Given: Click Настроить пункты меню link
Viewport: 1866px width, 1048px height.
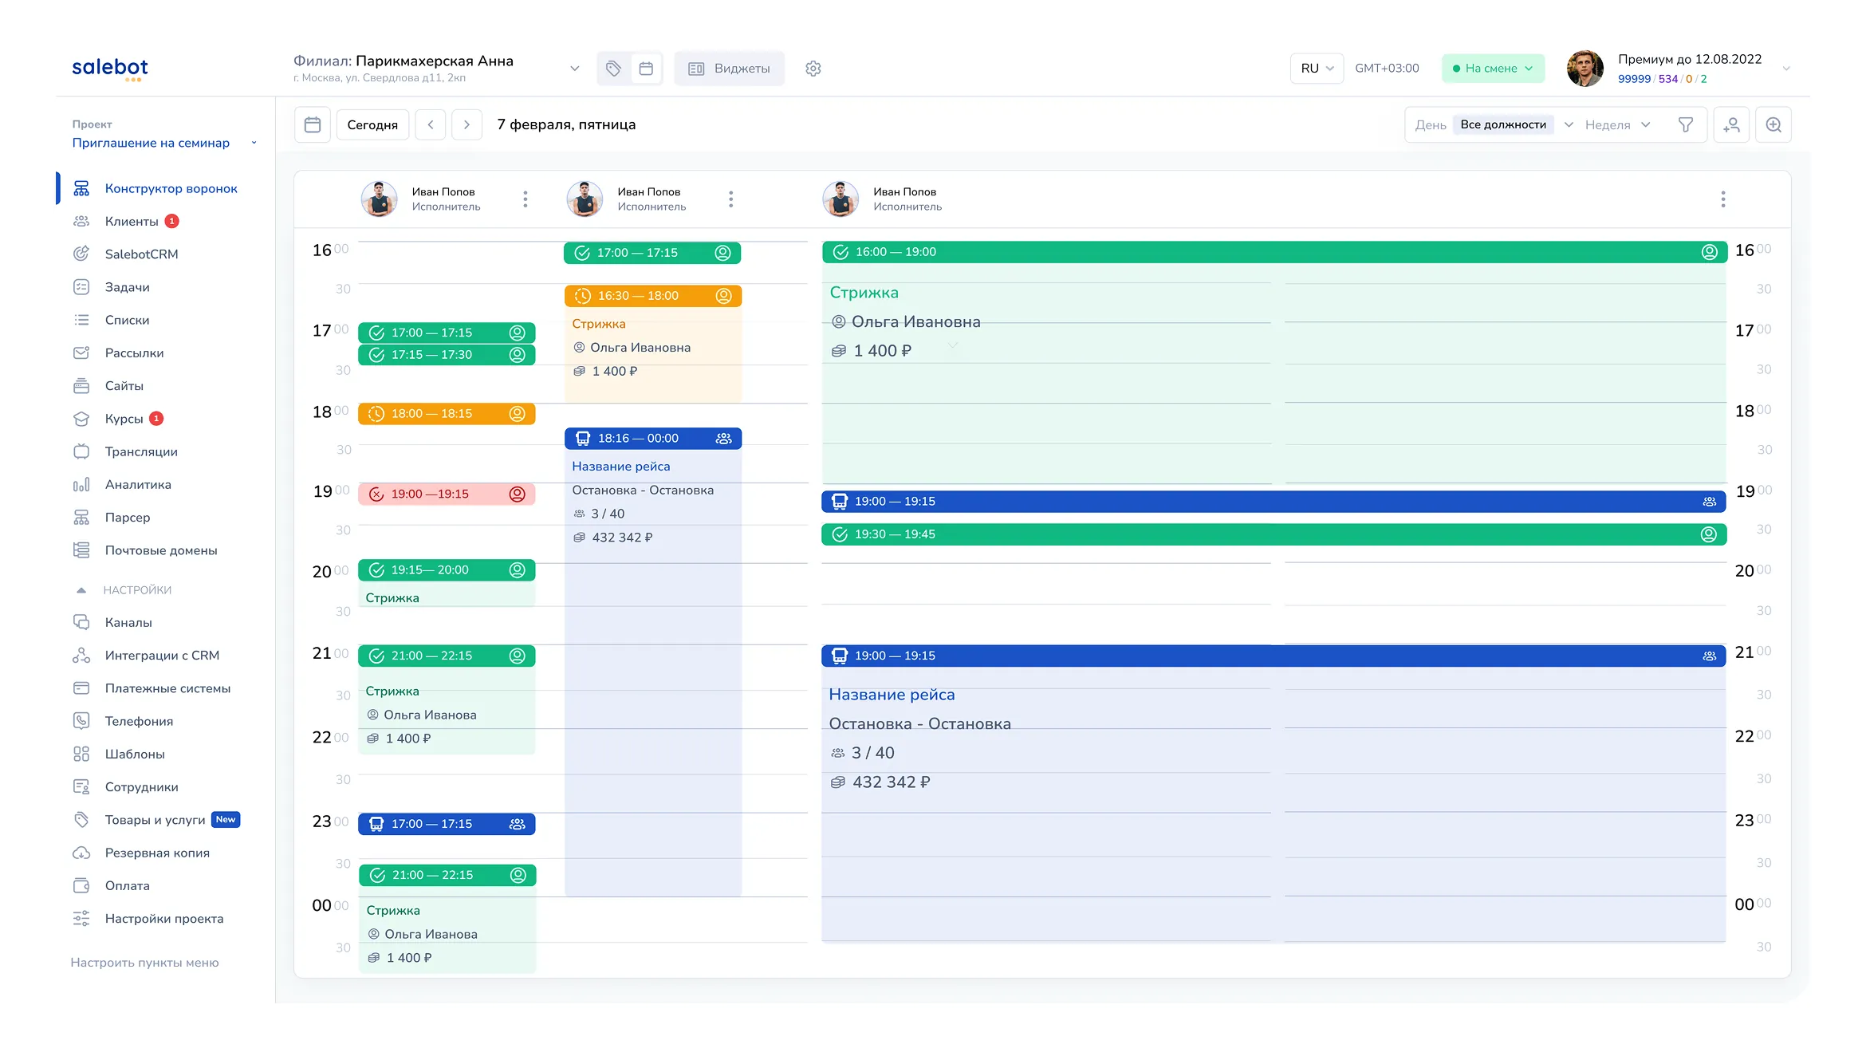Looking at the screenshot, I should (x=144, y=962).
